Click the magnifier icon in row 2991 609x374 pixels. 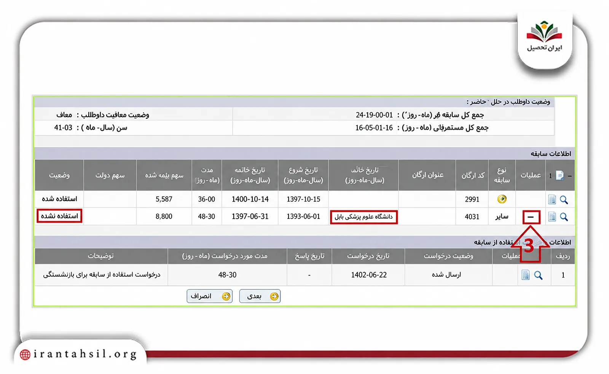click(564, 199)
